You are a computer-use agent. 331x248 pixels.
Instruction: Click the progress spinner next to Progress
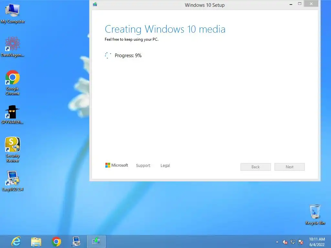point(108,56)
